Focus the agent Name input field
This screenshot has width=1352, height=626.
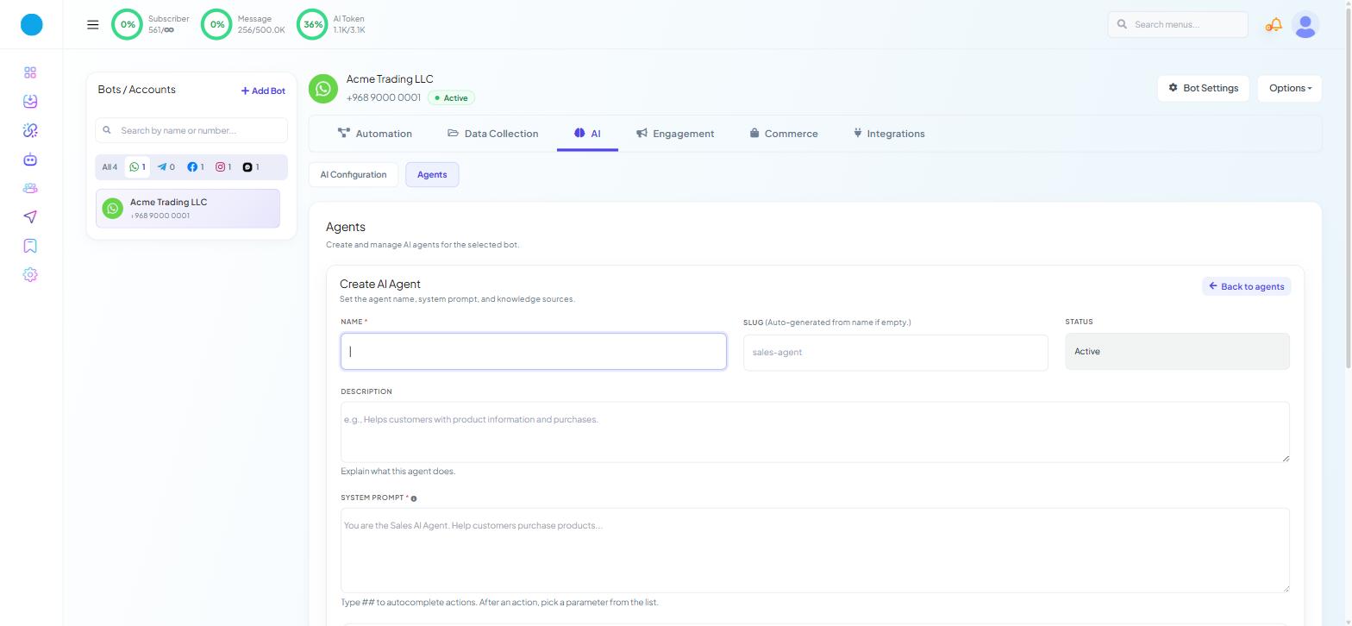click(534, 352)
